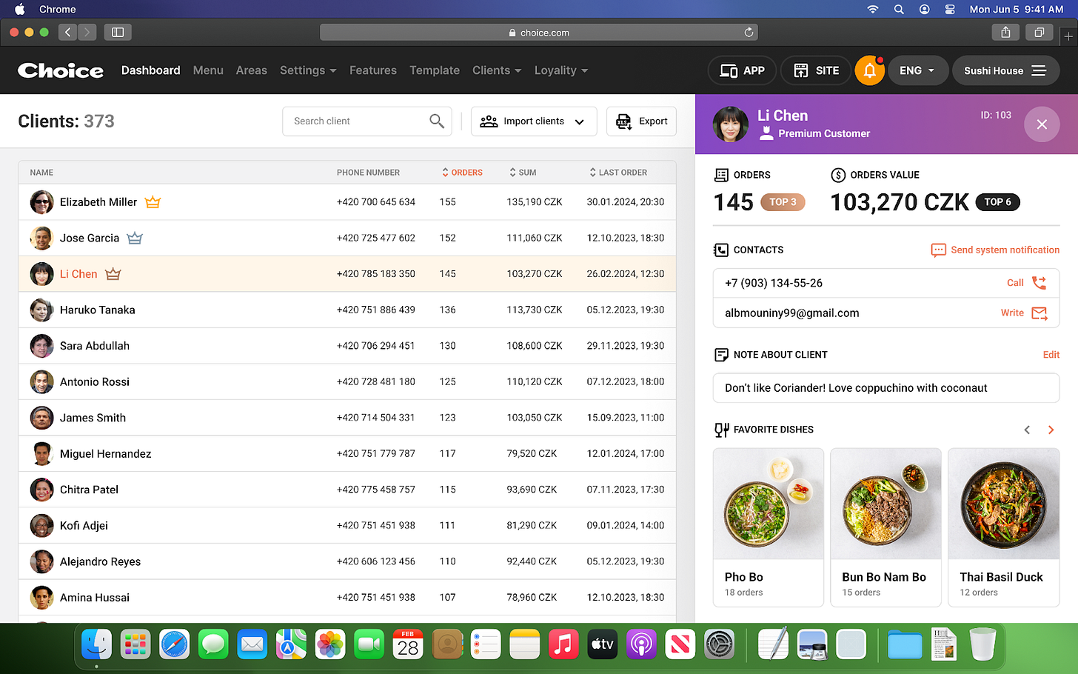This screenshot has width=1078, height=674.
Task: Click in the Search client field
Action: click(x=367, y=121)
